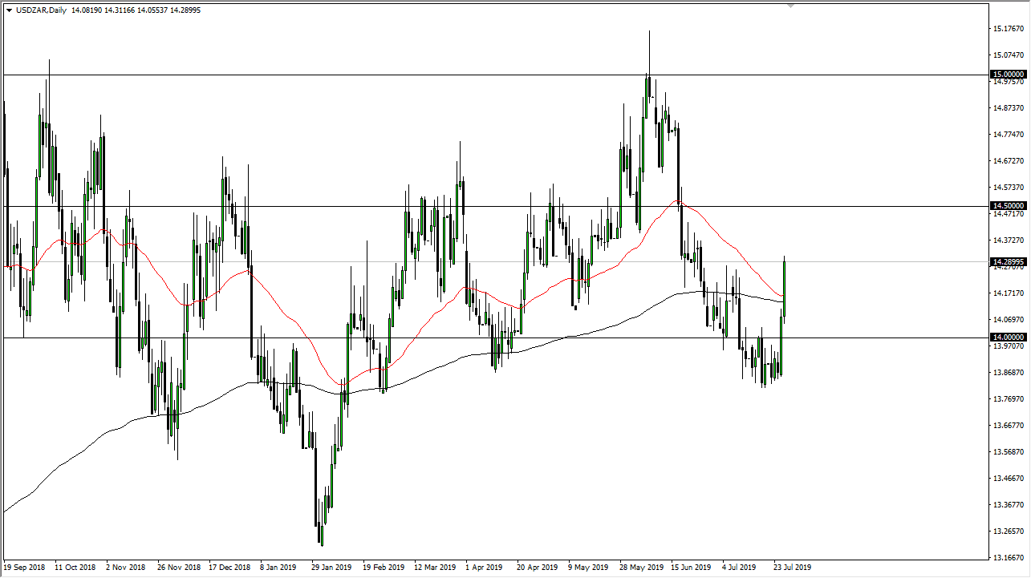This screenshot has height=578, width=1031.
Task: Select the 15.00000 price level label
Action: 1009,75
